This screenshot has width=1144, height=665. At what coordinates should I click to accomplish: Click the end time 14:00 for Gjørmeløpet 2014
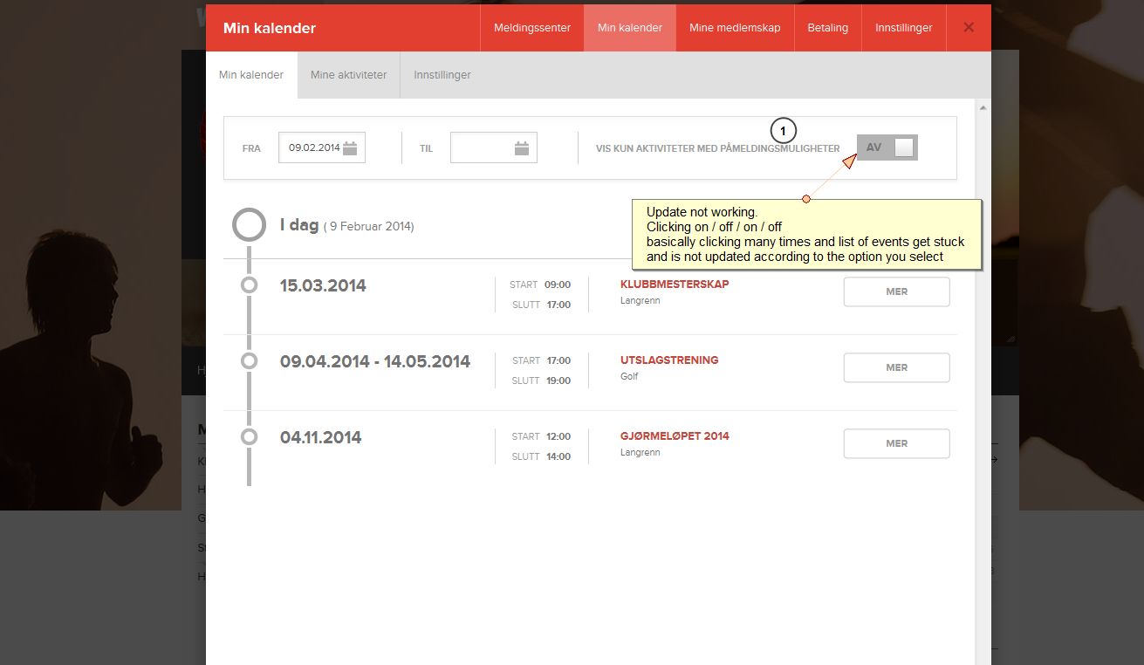[x=558, y=457]
